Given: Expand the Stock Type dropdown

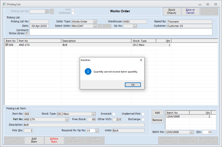Looking at the screenshot, I should 93,114.
